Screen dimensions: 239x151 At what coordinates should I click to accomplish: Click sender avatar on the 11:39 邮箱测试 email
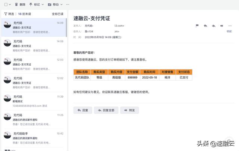coord(7,98)
